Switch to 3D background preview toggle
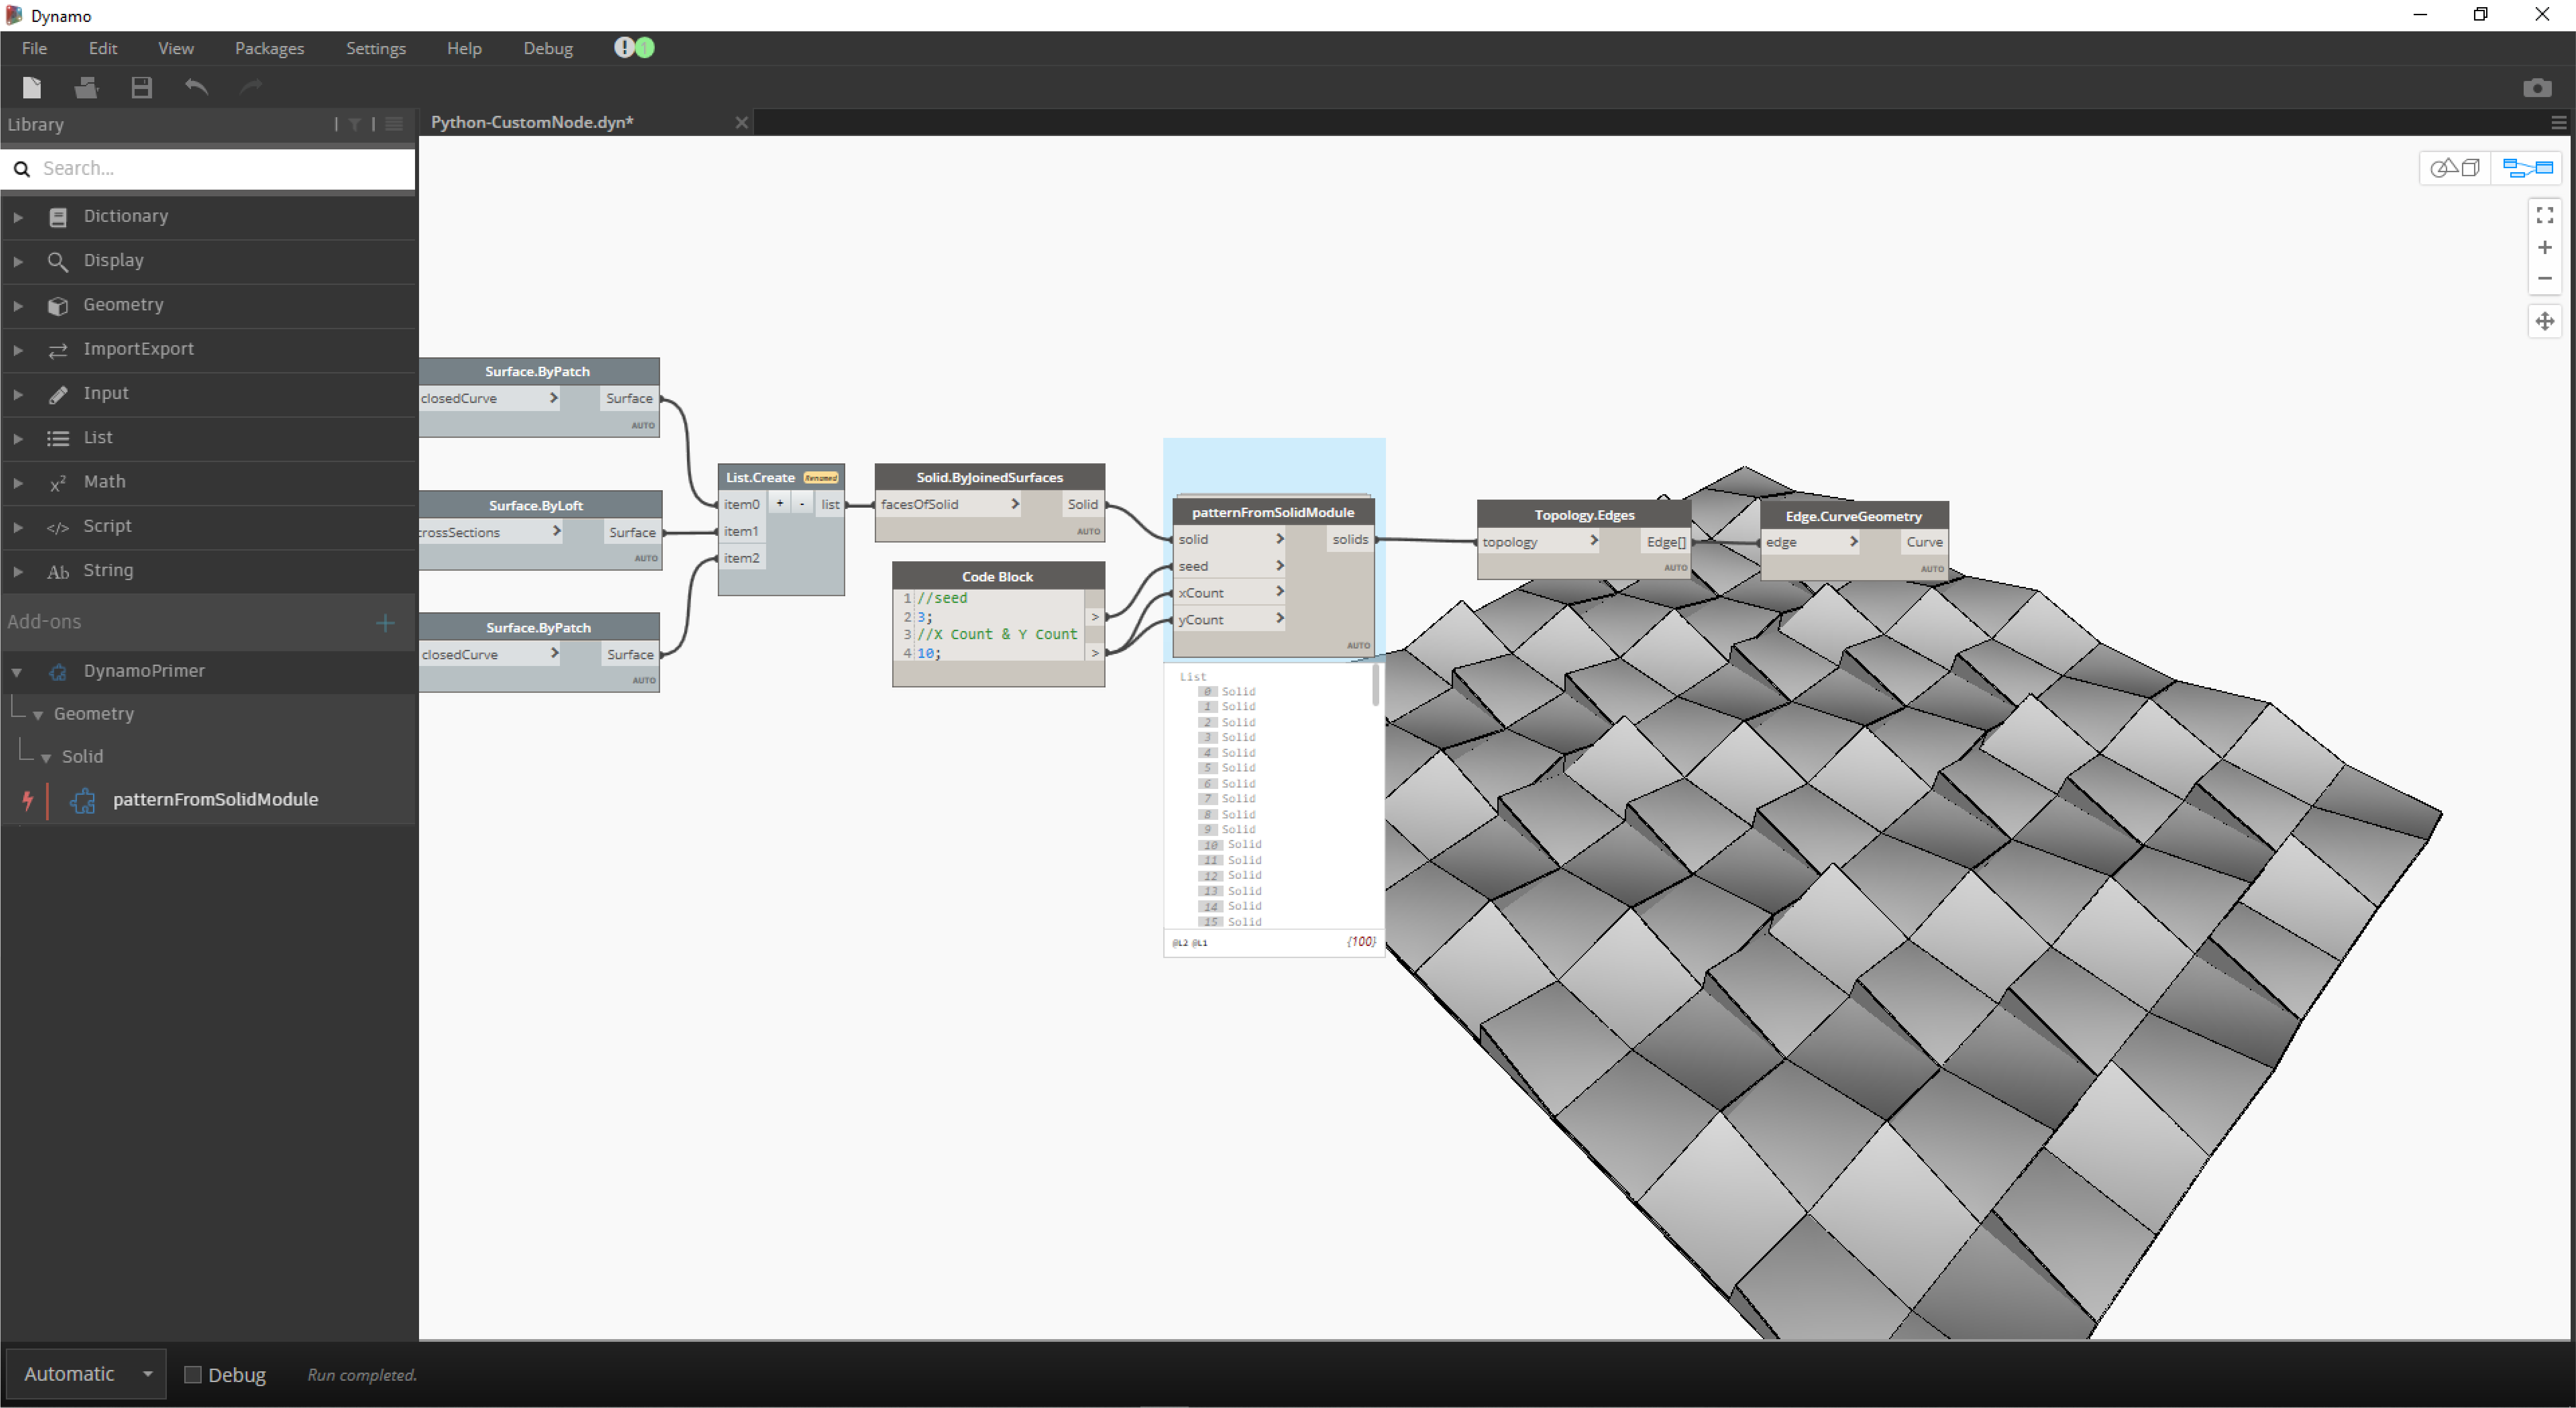 point(2455,168)
